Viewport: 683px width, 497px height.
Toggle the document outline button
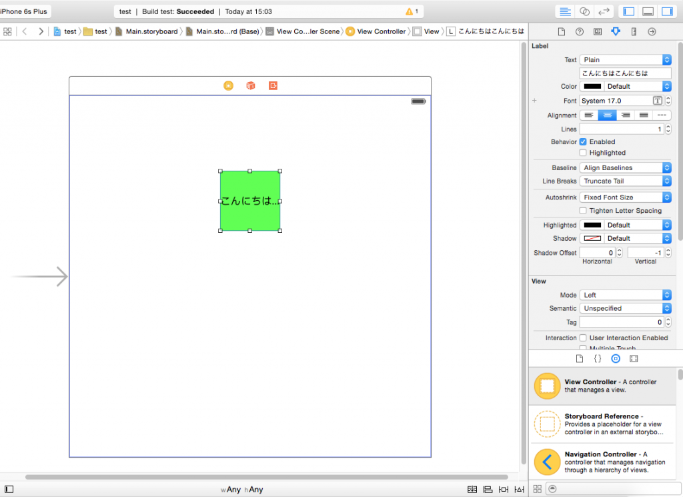point(9,489)
